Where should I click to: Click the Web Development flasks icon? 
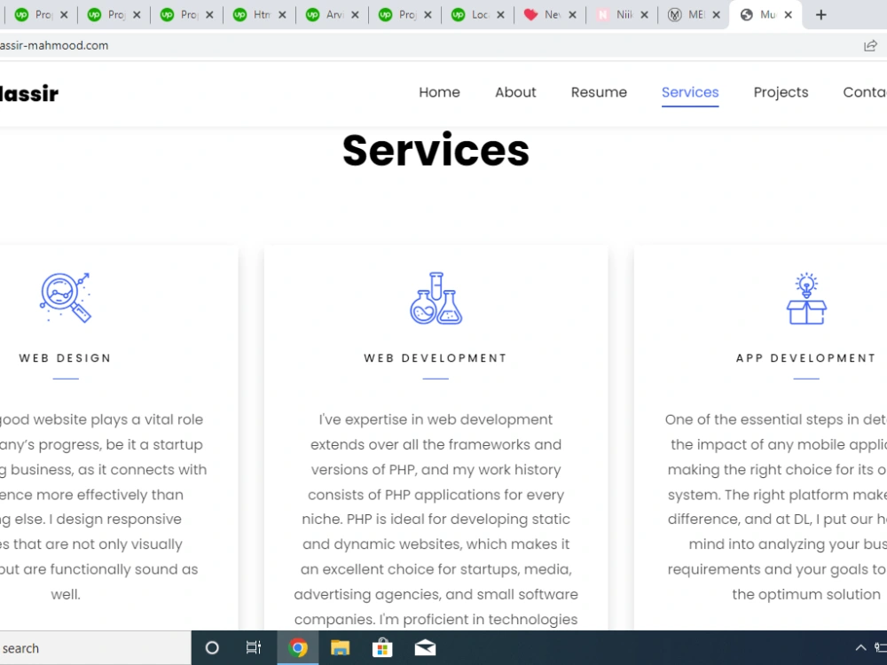pyautogui.click(x=436, y=298)
